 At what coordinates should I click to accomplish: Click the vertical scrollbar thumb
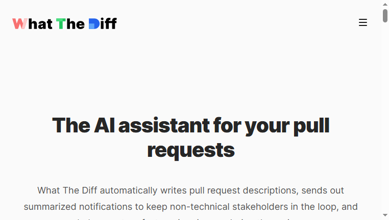point(385,16)
